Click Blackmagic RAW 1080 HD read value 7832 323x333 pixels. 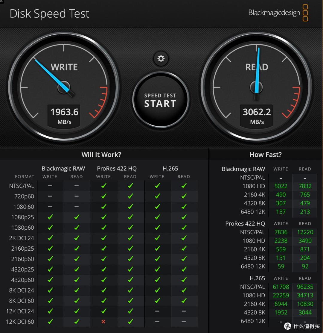tap(305, 186)
